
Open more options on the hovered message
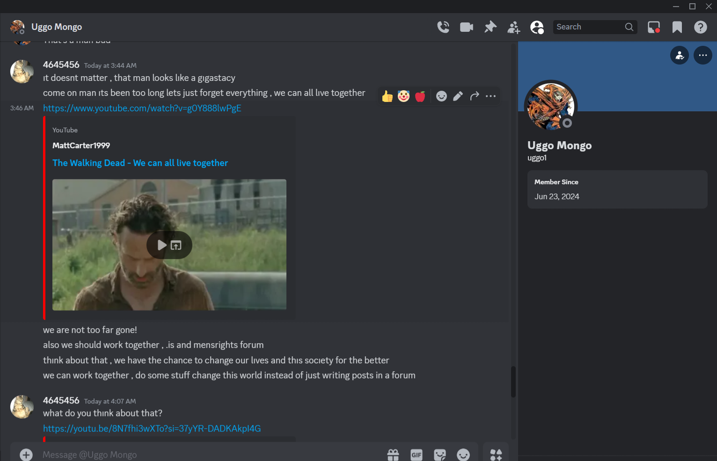(x=490, y=96)
